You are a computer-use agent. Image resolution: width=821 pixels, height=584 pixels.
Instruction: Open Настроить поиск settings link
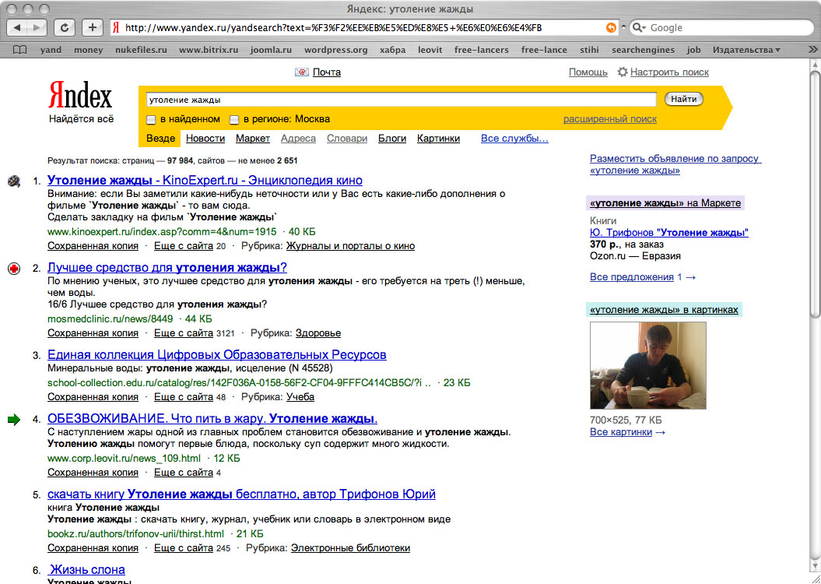click(x=670, y=72)
